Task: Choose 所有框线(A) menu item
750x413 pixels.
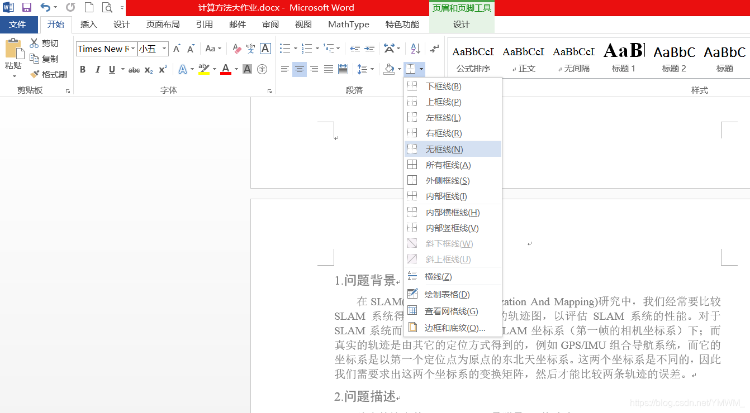Action: pyautogui.click(x=453, y=165)
